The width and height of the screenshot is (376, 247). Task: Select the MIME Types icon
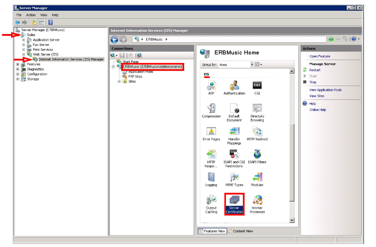click(x=234, y=179)
